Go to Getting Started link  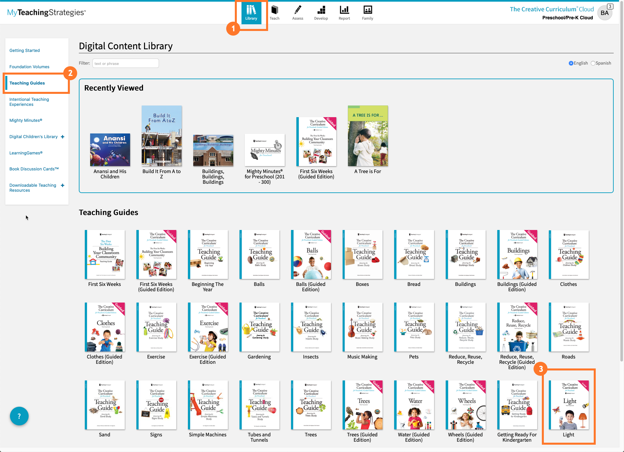pos(25,51)
